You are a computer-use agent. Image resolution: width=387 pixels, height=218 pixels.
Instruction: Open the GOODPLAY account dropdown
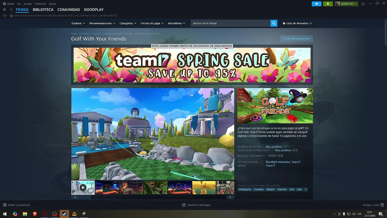346,4
